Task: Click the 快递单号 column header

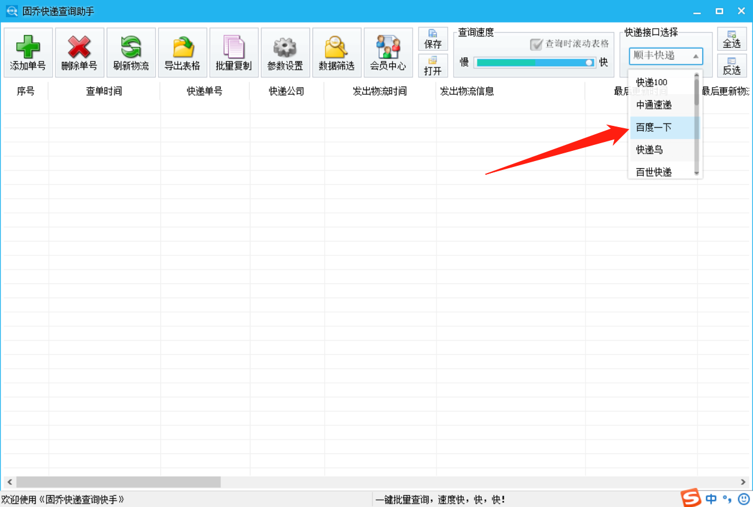Action: [204, 91]
